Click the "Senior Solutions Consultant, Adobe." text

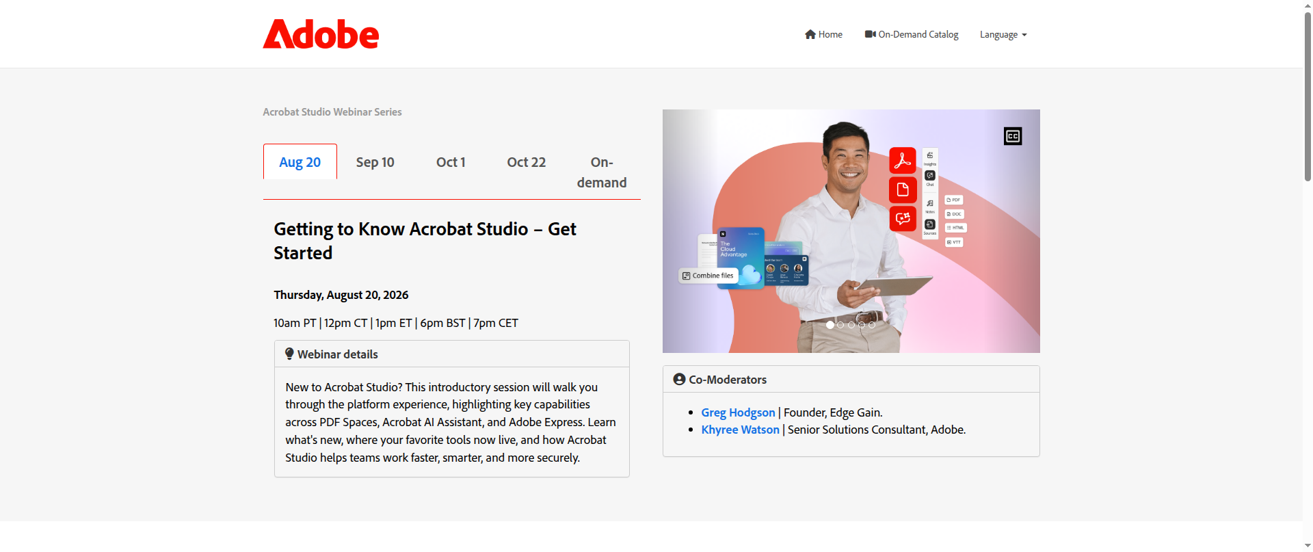(x=877, y=430)
